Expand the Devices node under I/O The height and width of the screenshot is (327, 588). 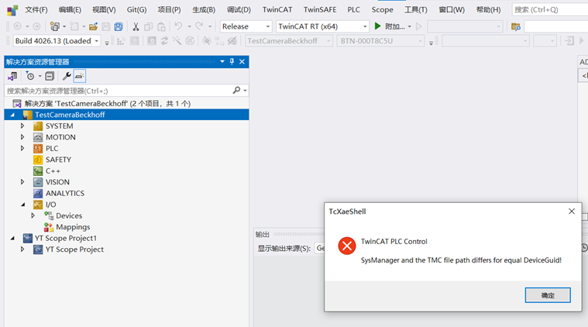pyautogui.click(x=33, y=216)
